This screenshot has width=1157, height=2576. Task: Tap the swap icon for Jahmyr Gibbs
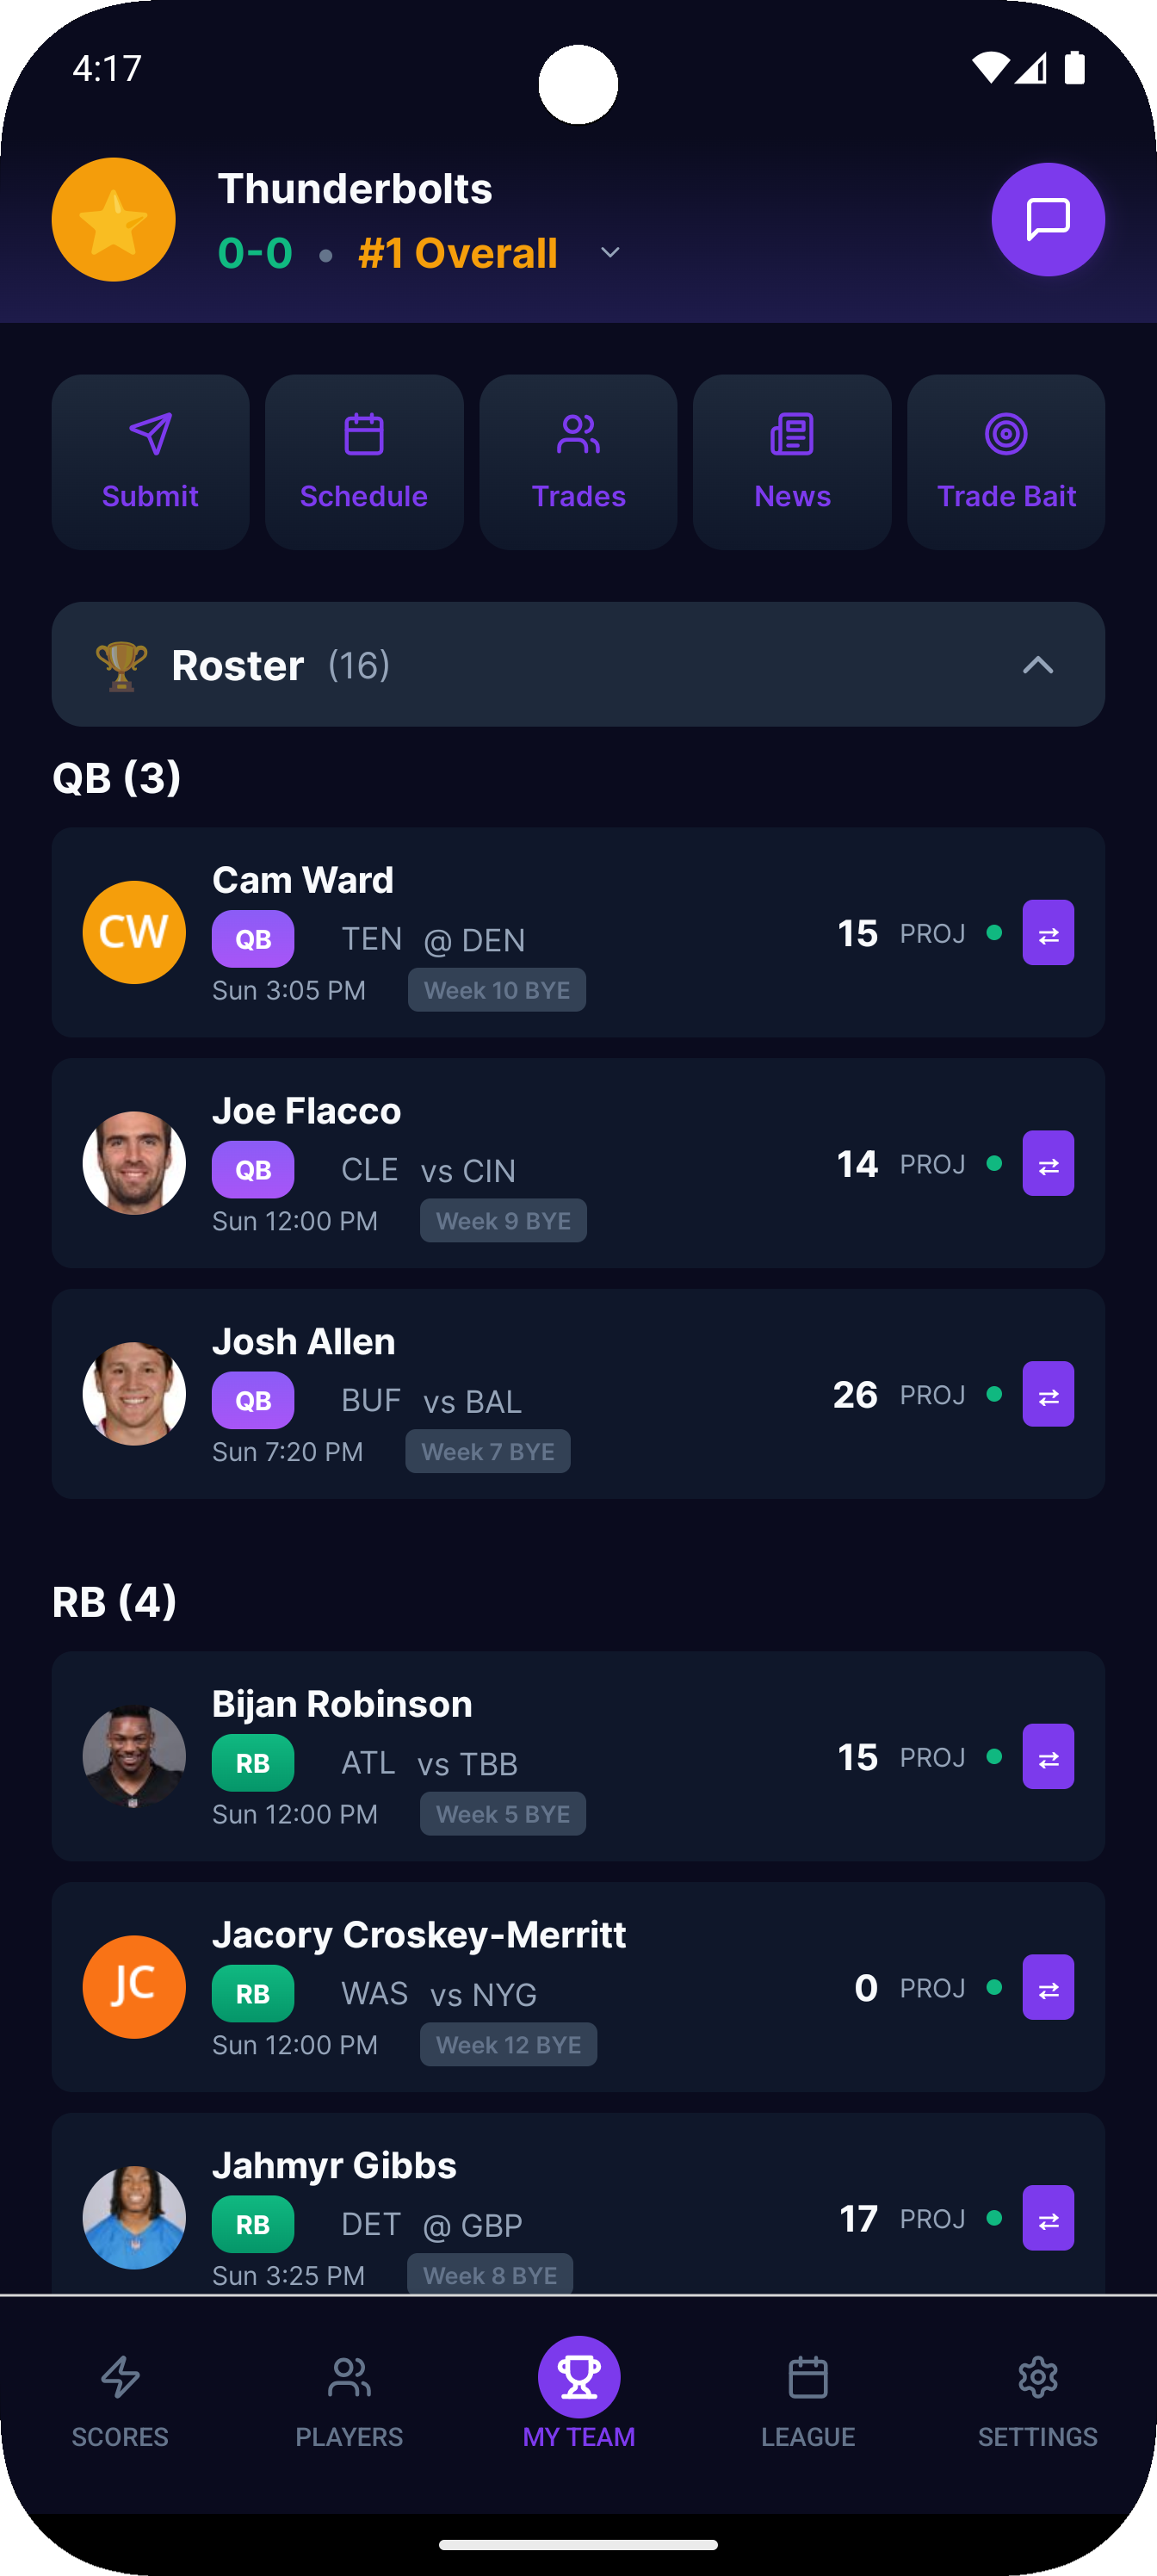click(1047, 2218)
